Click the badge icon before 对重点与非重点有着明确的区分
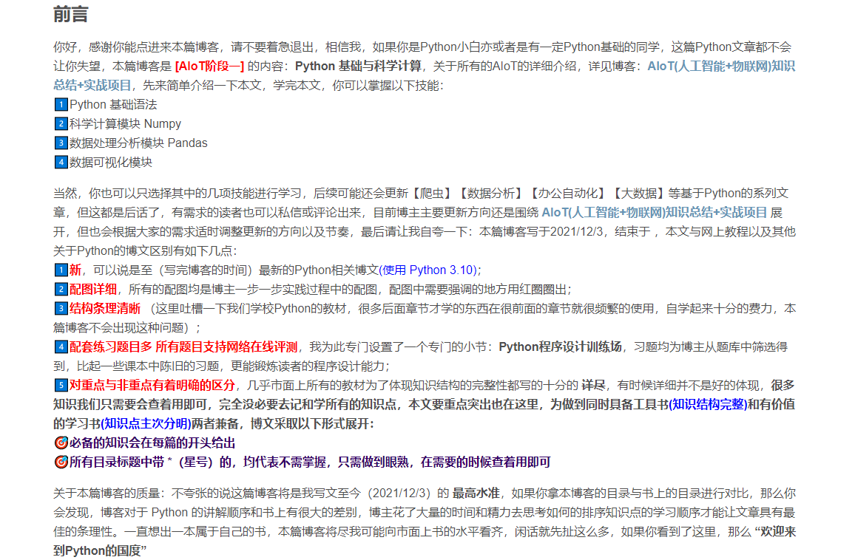This screenshot has height=560, width=855. (x=60, y=383)
